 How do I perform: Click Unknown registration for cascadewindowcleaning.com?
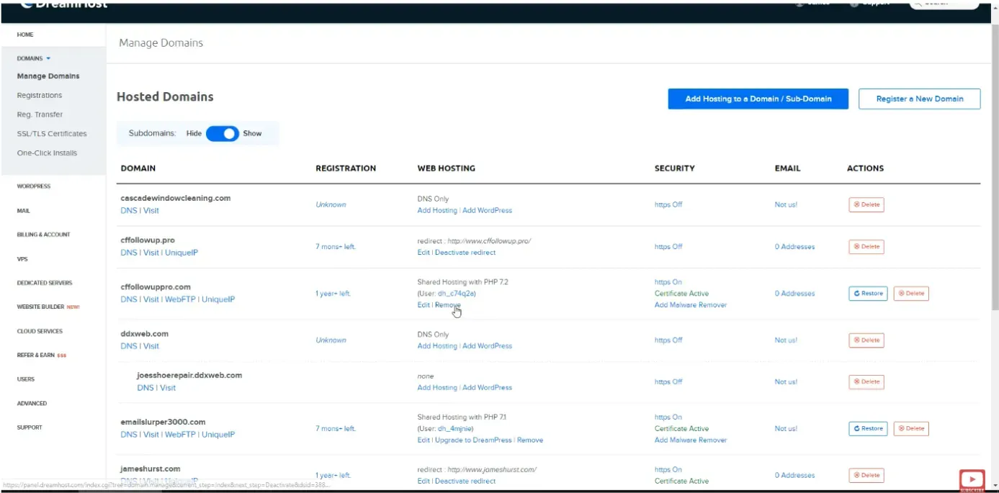[331, 205]
